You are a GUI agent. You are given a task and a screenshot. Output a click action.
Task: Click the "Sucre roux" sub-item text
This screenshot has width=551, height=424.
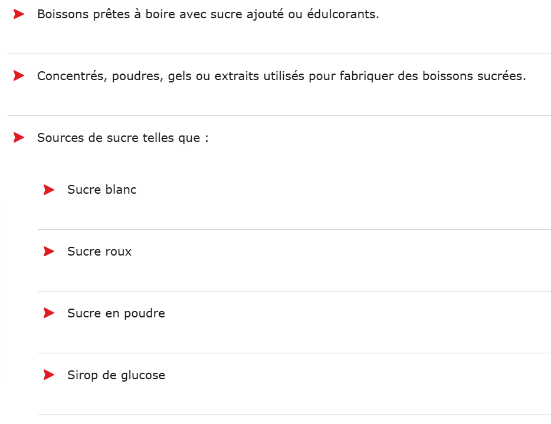click(99, 251)
